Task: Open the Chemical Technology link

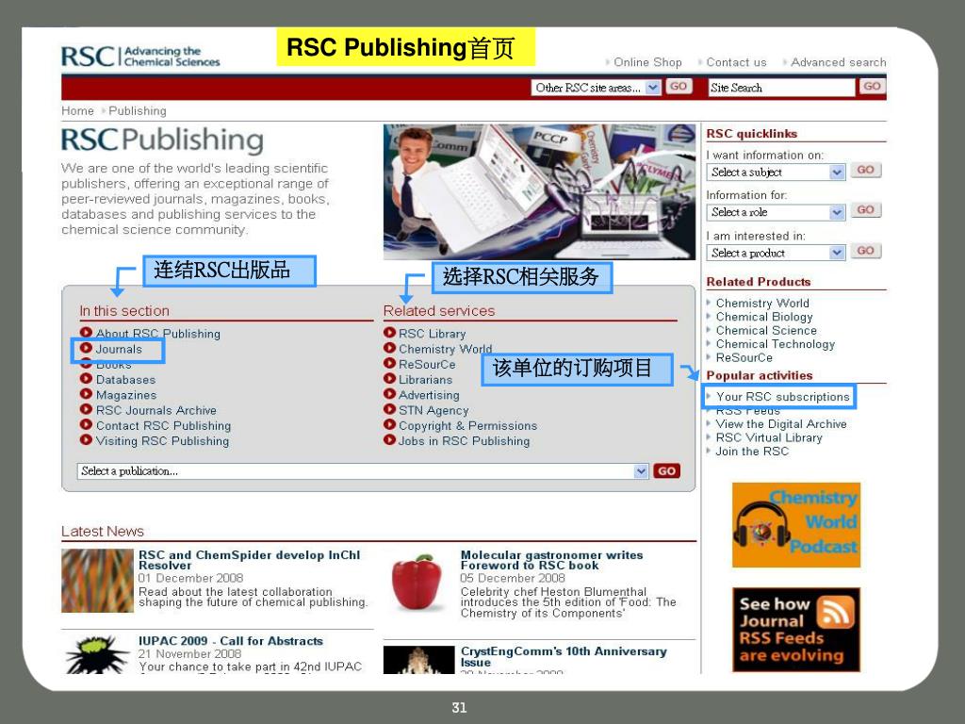Action: coord(776,343)
